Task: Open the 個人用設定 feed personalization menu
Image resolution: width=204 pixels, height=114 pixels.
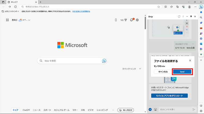Action: pyautogui.click(x=125, y=110)
